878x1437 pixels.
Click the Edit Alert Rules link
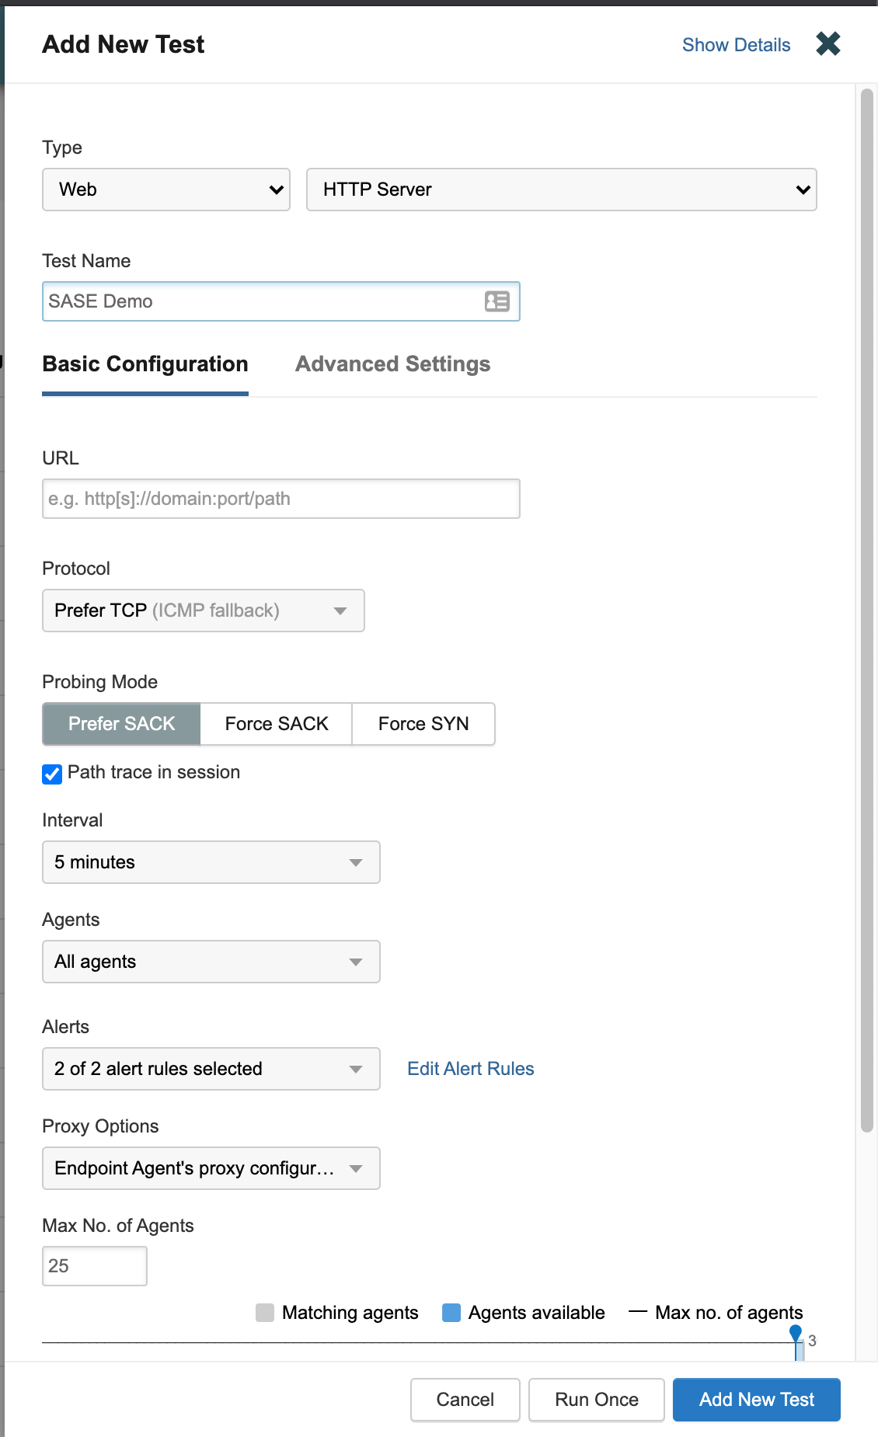pos(470,1069)
